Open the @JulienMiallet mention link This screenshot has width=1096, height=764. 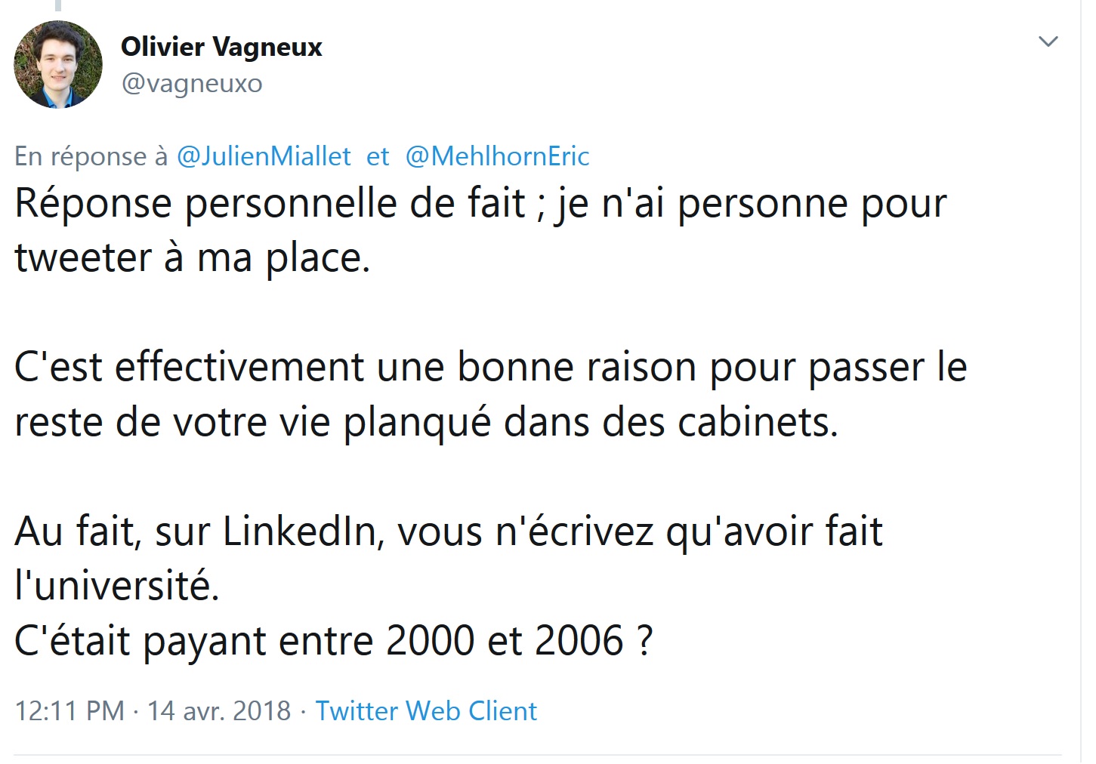click(264, 156)
